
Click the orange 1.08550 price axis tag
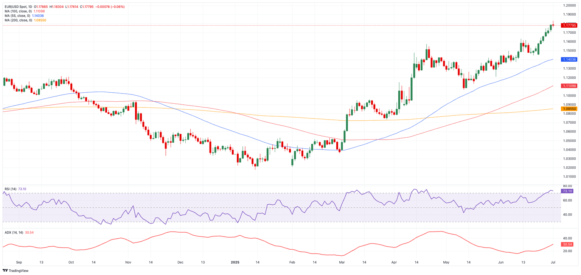point(569,109)
